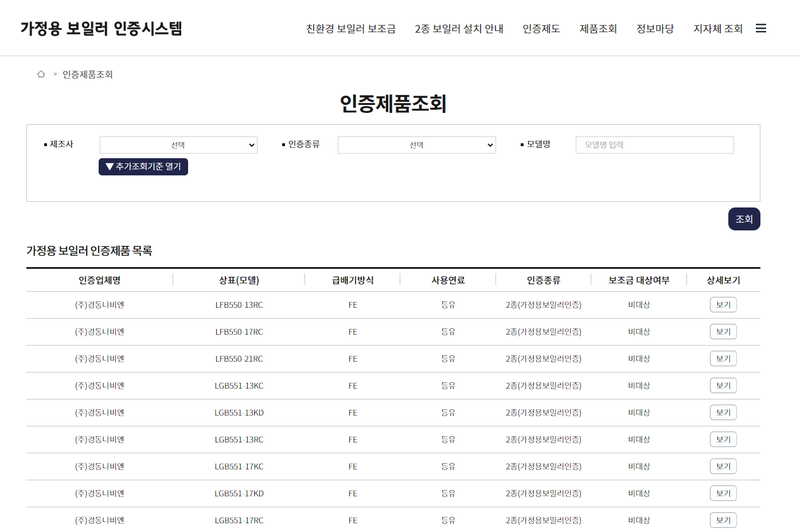Click site title 가정용 보일러 인증시스템
This screenshot has height=529, width=800.
pyautogui.click(x=102, y=27)
